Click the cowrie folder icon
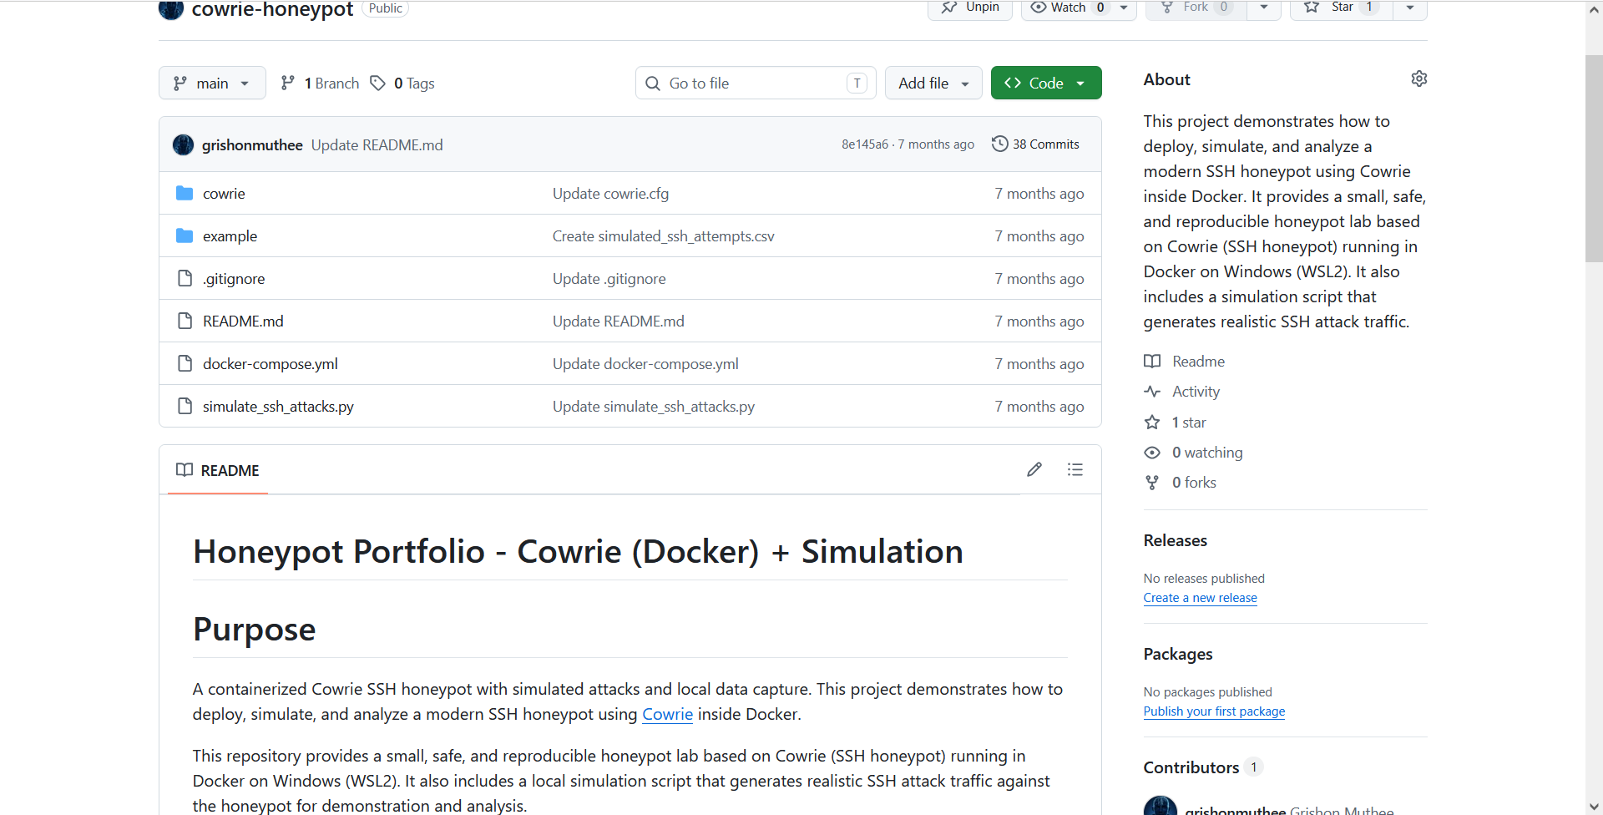 click(185, 193)
